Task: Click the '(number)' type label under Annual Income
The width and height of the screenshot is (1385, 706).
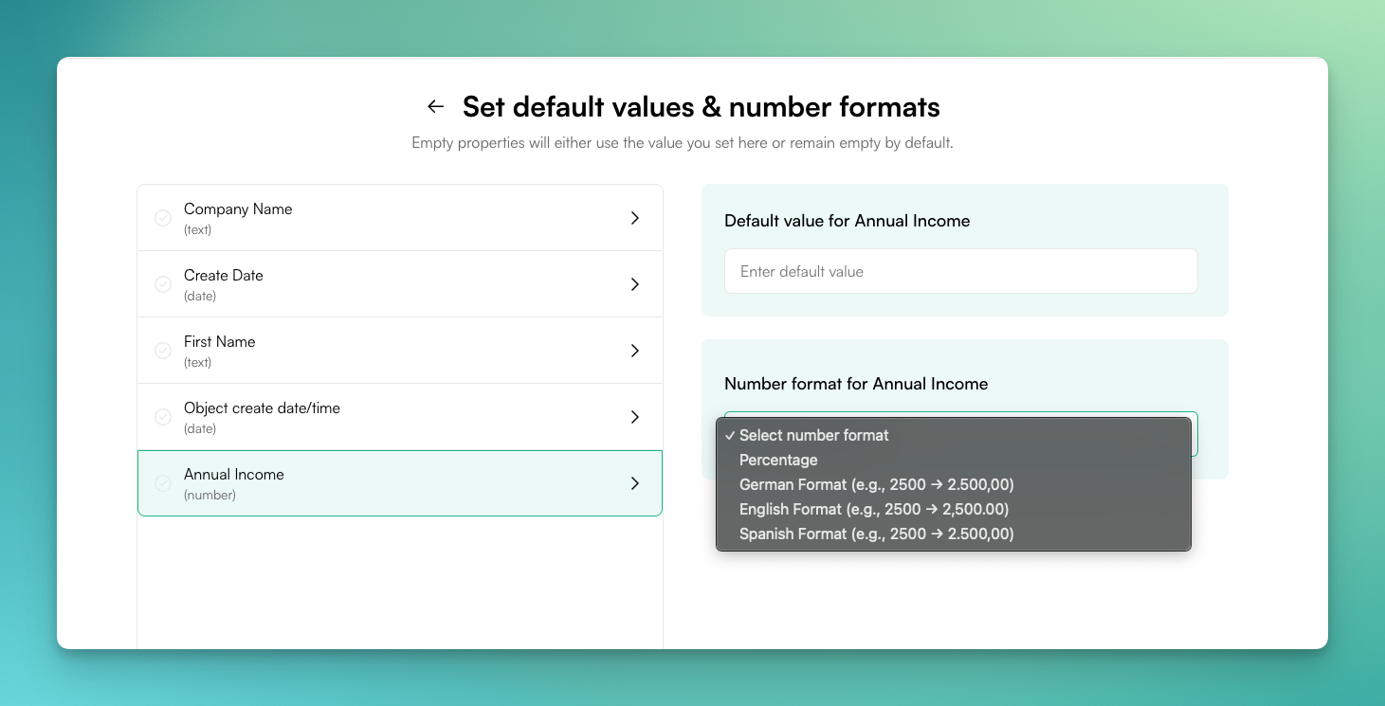Action: [210, 495]
